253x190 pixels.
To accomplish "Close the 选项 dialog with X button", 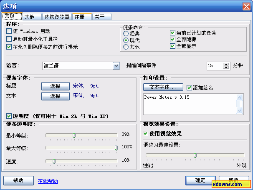I will coord(246,6).
